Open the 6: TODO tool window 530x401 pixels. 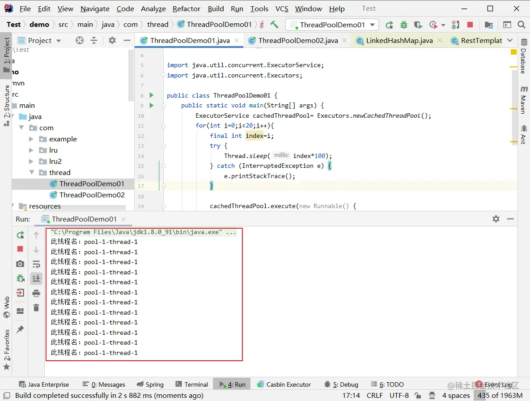coord(387,384)
